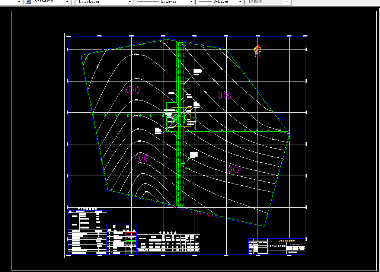The width and height of the screenshot is (380, 272).
Task: Select the magenta line sample in legend
Action: coord(131,235)
